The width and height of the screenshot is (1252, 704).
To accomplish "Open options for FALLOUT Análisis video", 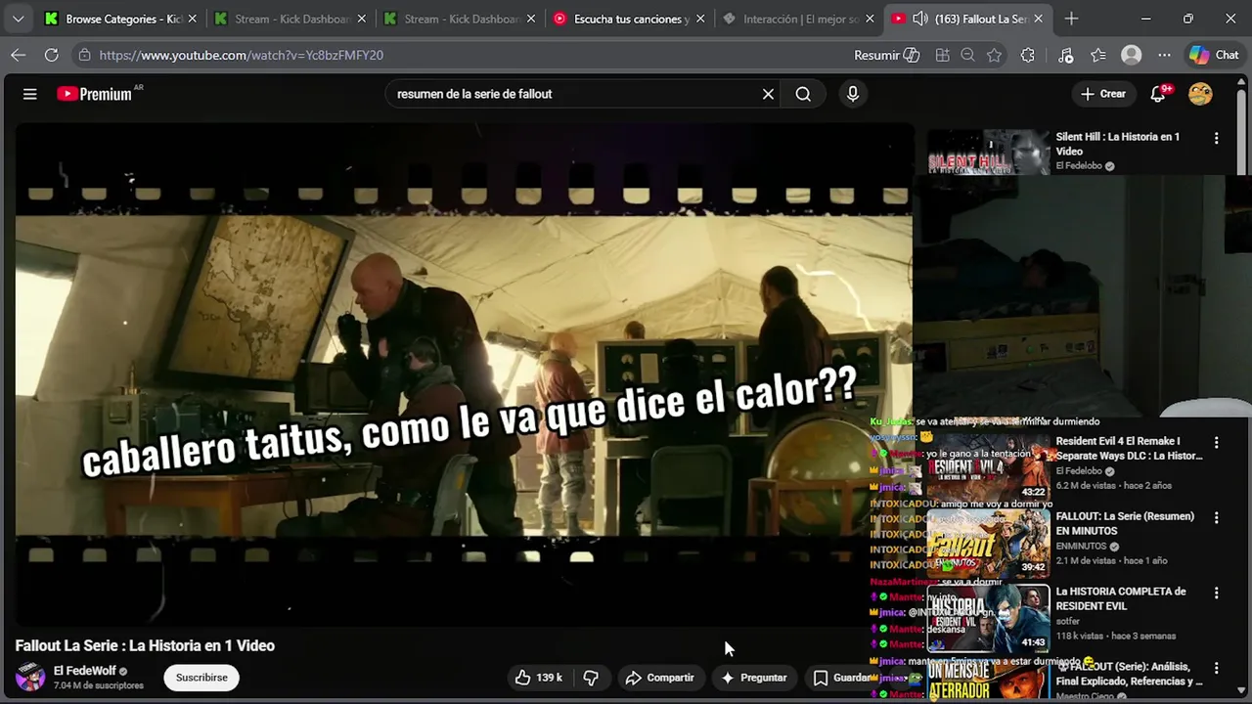I will click(x=1216, y=668).
